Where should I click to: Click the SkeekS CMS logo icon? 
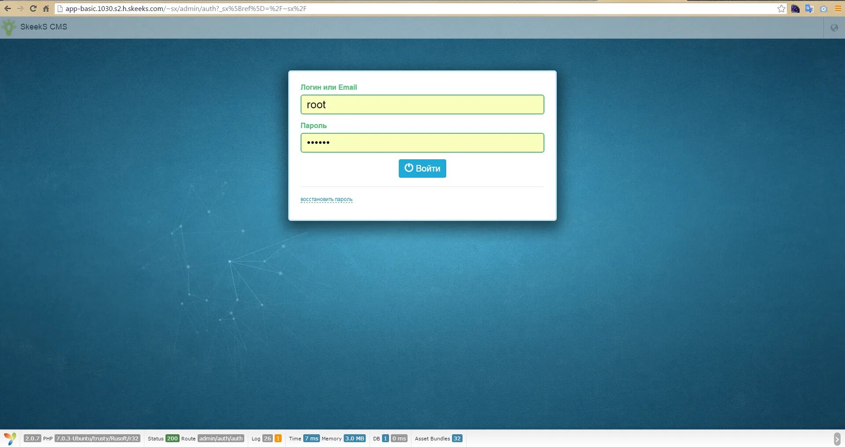(9, 27)
